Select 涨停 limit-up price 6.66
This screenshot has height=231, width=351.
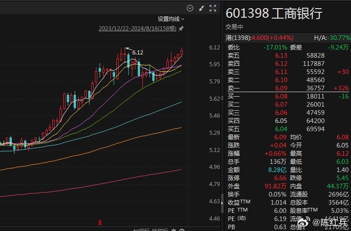(281, 178)
